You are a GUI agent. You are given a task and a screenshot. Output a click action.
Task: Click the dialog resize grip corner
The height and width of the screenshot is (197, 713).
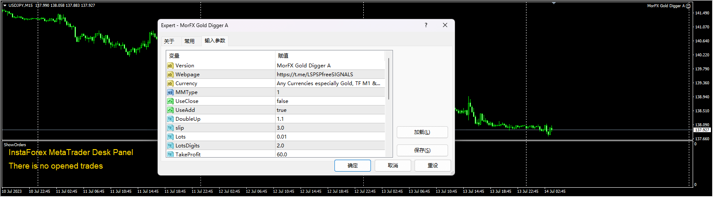452,173
